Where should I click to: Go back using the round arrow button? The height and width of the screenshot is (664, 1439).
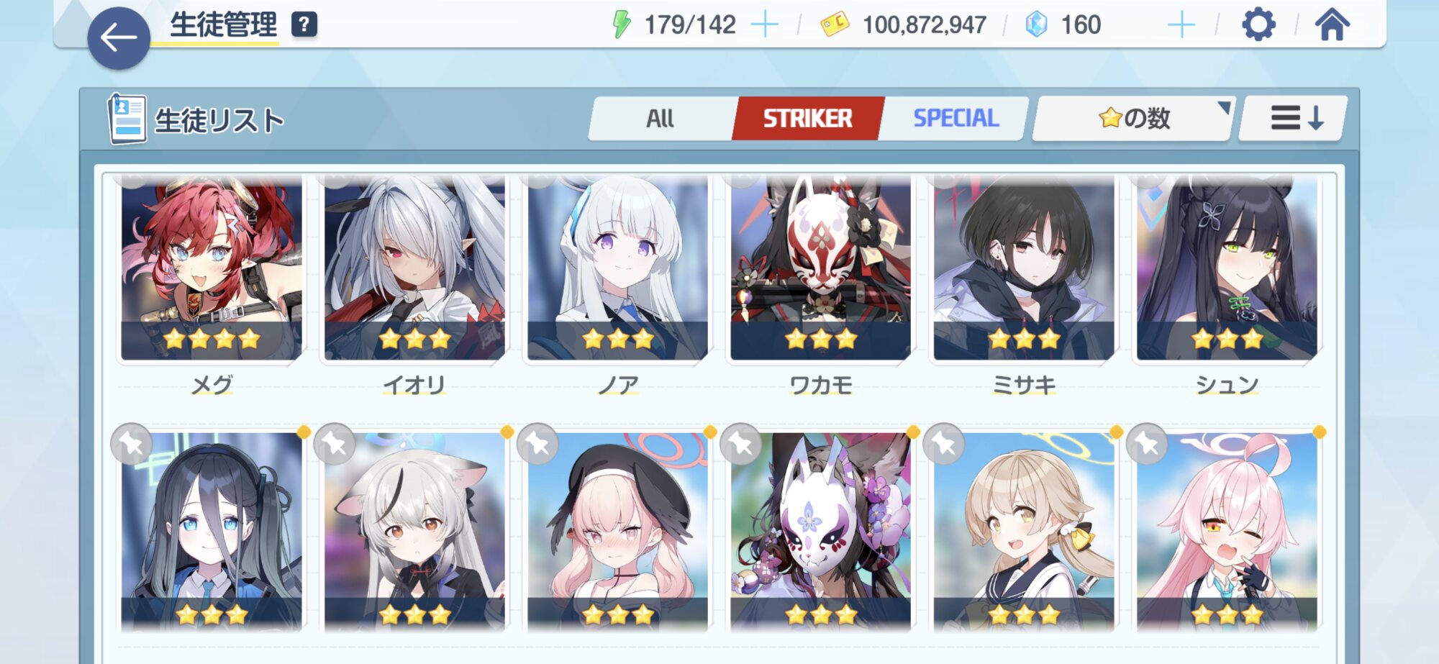tap(119, 38)
